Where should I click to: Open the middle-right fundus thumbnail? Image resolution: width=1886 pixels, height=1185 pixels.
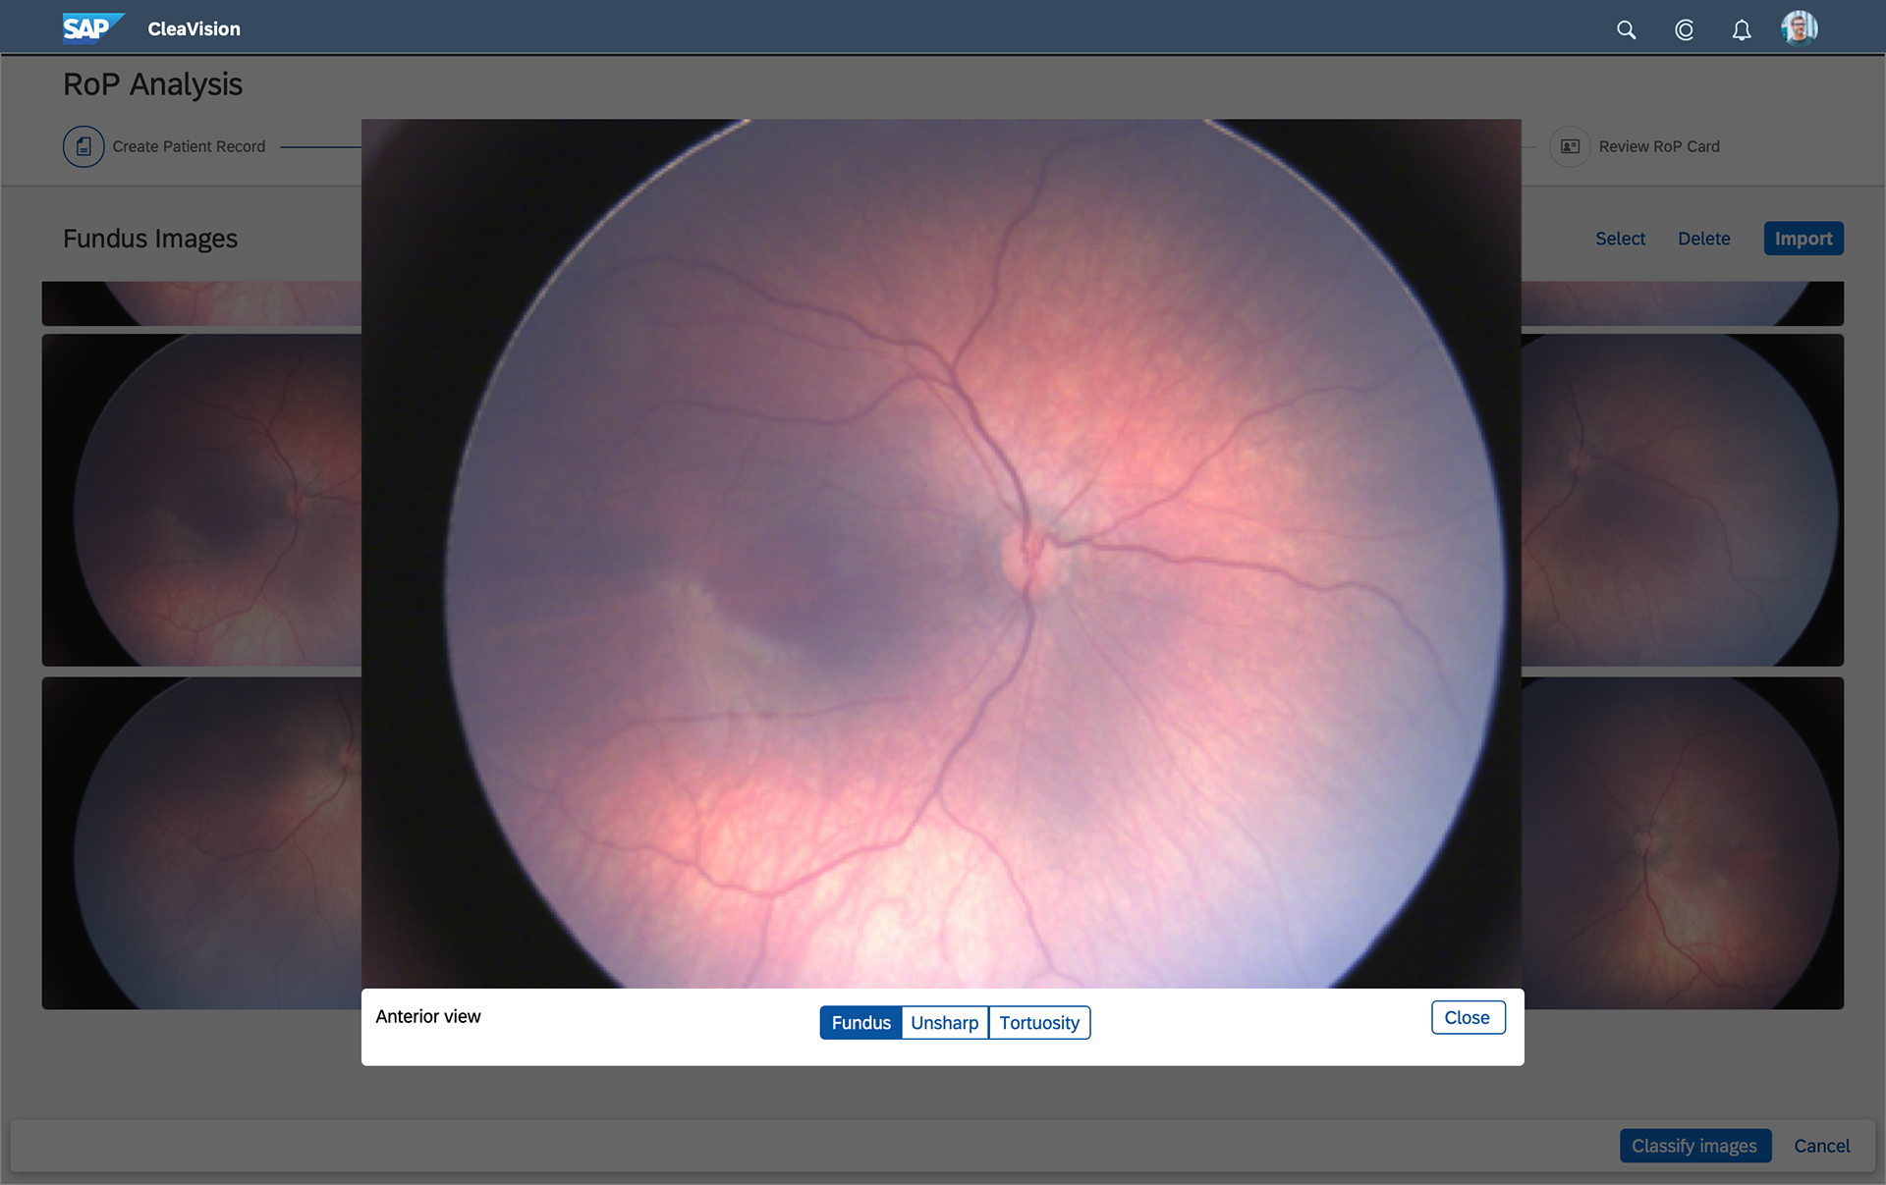[x=1683, y=500]
